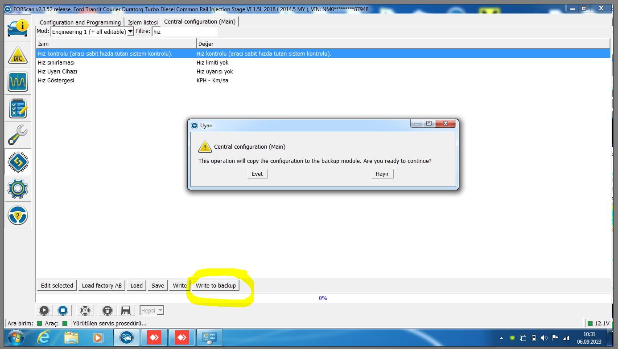This screenshot has height=349, width=618.
Task: Click the floppy disk save icon
Action: pyautogui.click(x=126, y=310)
